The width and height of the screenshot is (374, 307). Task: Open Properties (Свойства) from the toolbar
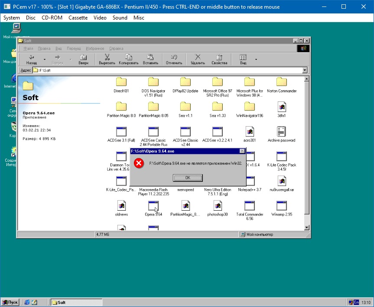click(219, 57)
